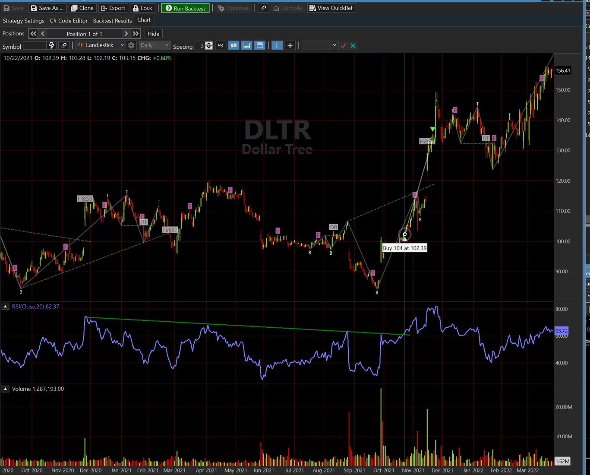Click the Export button
Screen dimensions: 590x475
click(113, 8)
